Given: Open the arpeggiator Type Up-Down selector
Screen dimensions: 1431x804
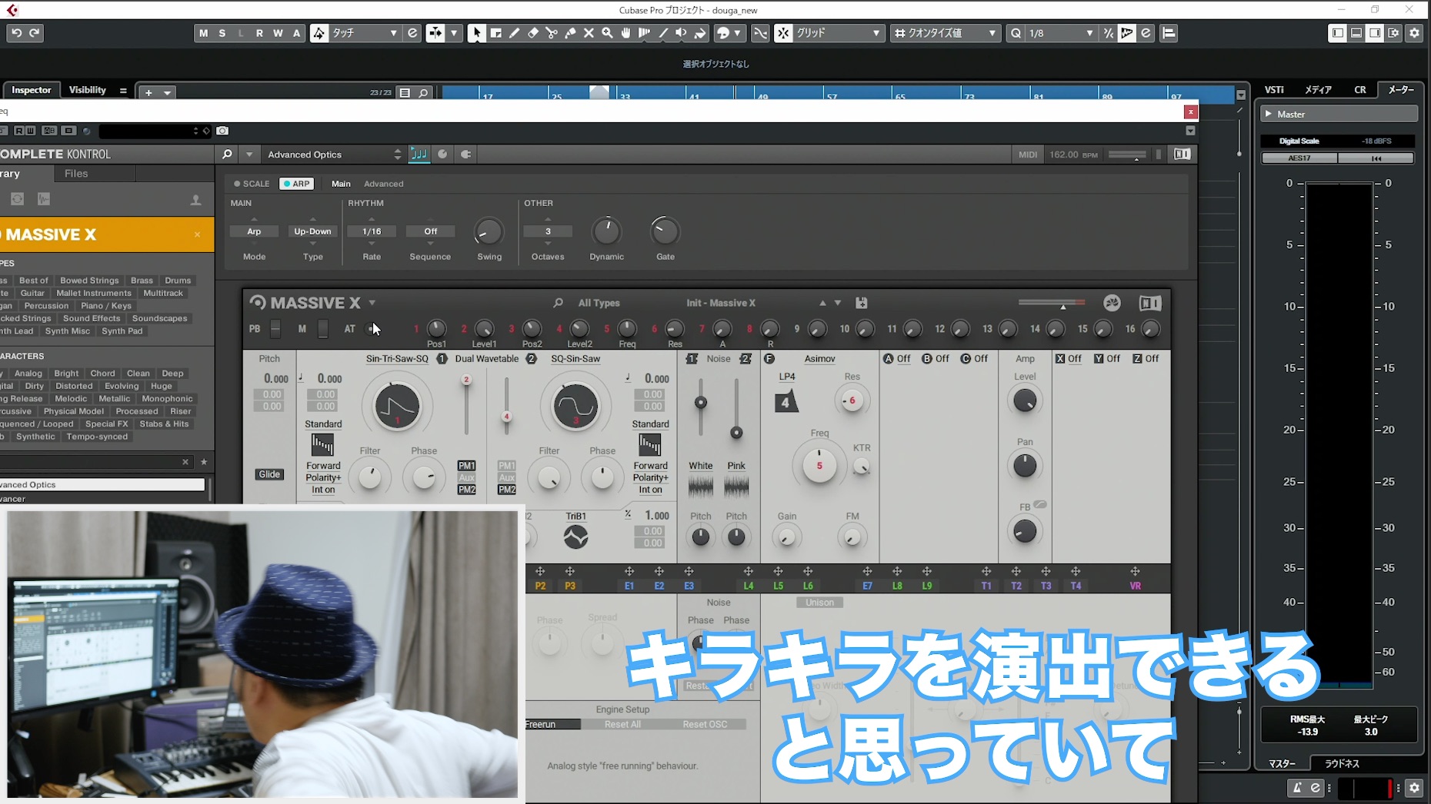Looking at the screenshot, I should [312, 231].
